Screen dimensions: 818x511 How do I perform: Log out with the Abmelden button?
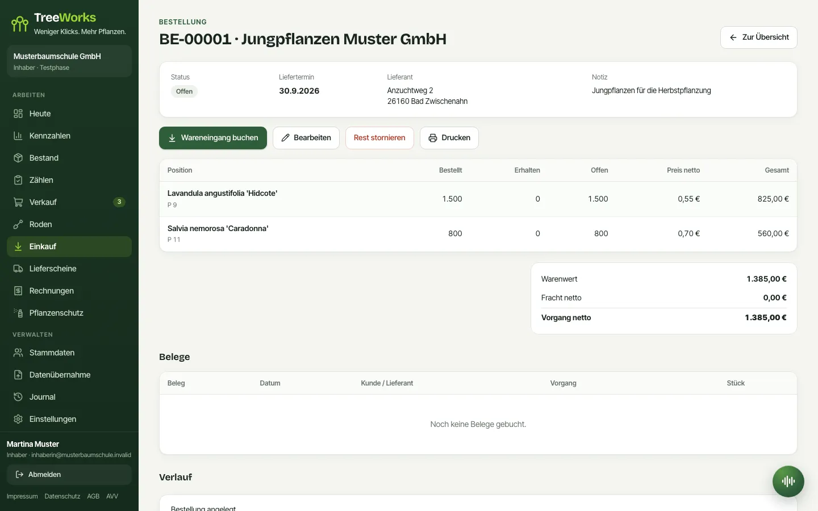(x=69, y=475)
